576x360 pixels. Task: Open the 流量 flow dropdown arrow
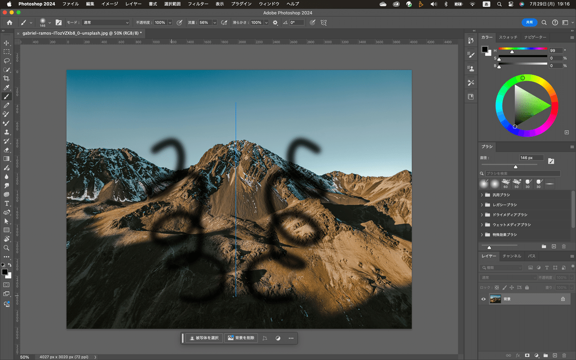tap(214, 23)
